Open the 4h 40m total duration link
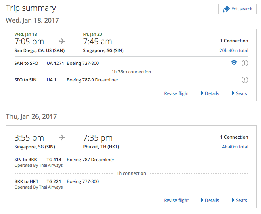Viewport: 261px width, 214px height. 235,147
